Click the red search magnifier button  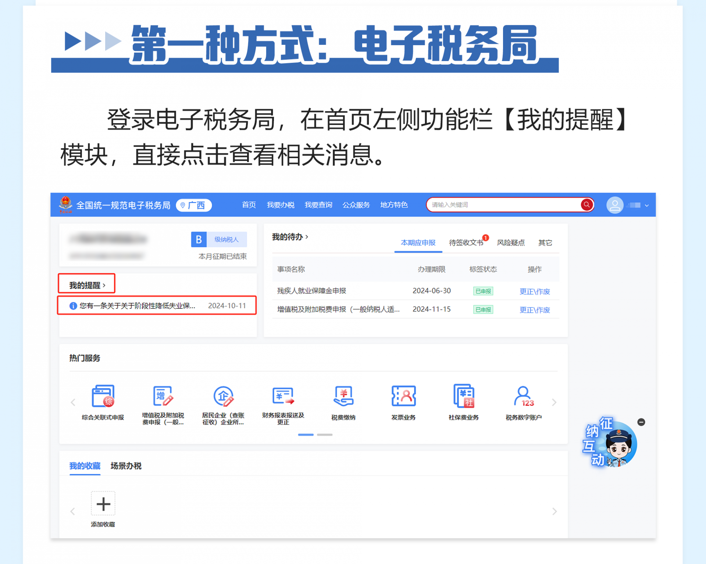click(586, 204)
